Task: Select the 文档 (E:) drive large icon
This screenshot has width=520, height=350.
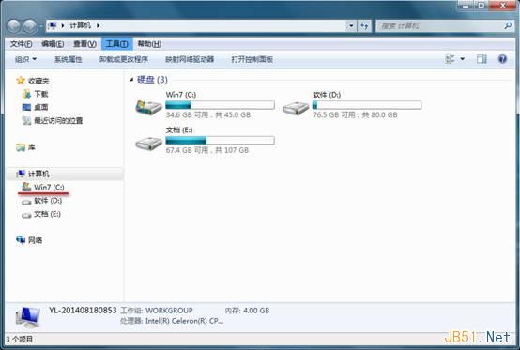Action: pyautogui.click(x=148, y=143)
